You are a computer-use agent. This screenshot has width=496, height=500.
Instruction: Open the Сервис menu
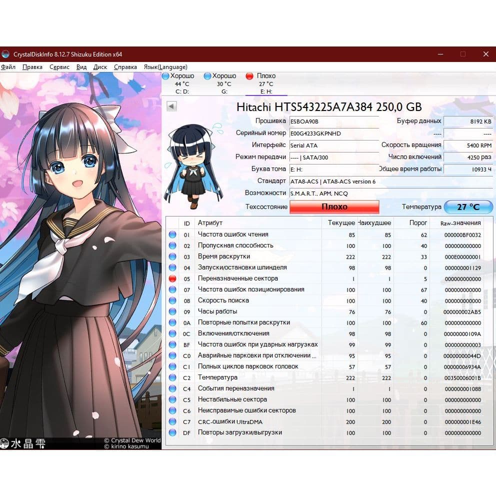point(59,67)
